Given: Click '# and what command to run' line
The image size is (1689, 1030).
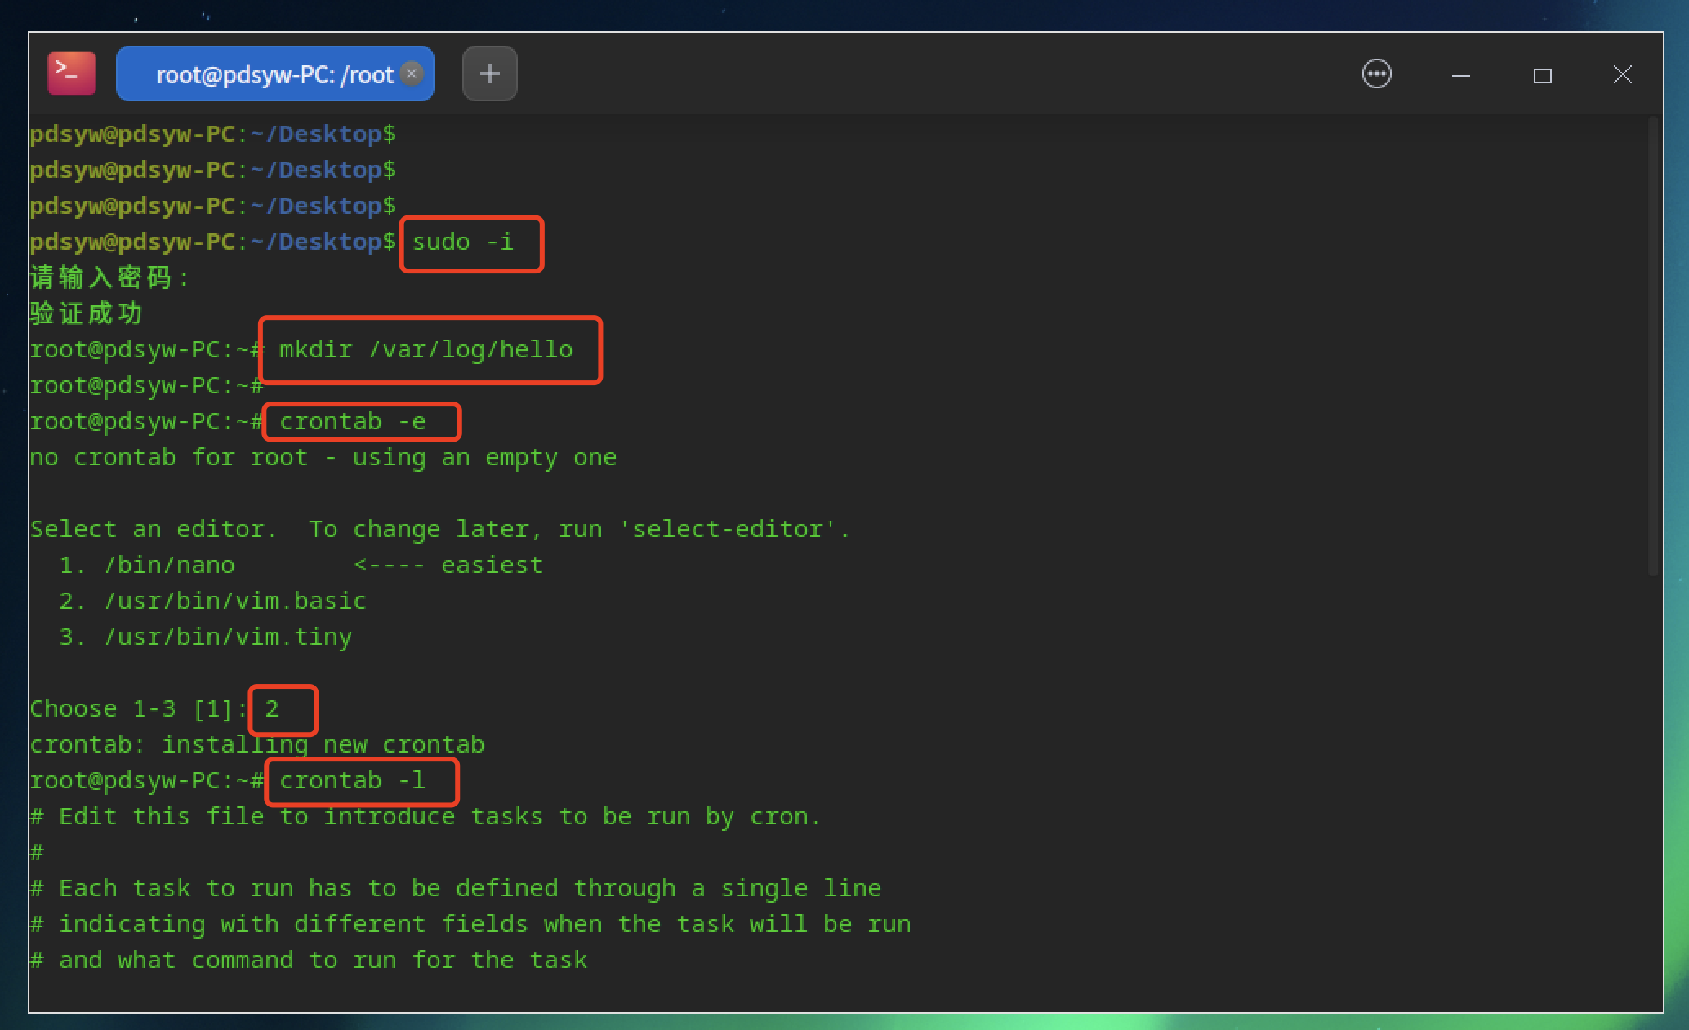Looking at the screenshot, I should click(x=309, y=961).
